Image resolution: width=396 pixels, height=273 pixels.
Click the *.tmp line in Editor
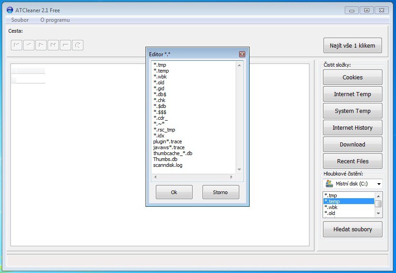tap(160, 65)
